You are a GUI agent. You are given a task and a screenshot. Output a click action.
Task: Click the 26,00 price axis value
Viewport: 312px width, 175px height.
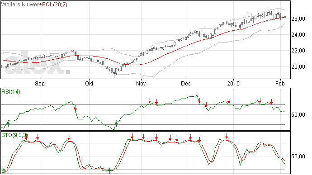(298, 19)
